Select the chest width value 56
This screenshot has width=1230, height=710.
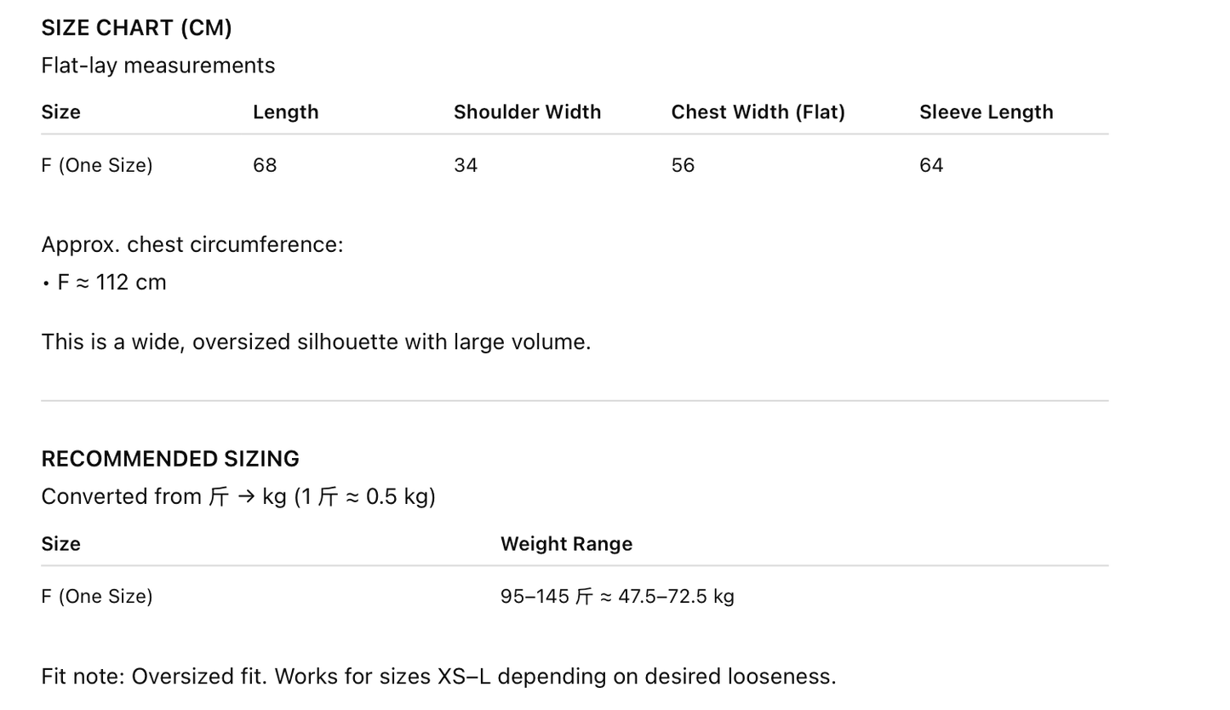click(683, 165)
